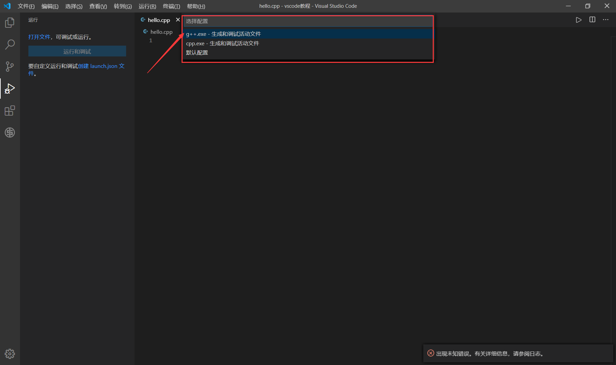Viewport: 616px width, 365px height.
Task: Close the hello.cpp tab
Action: click(178, 20)
